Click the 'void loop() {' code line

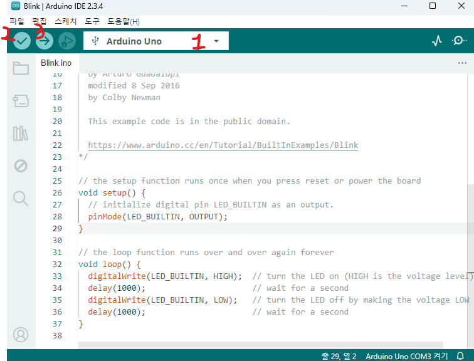(110, 264)
